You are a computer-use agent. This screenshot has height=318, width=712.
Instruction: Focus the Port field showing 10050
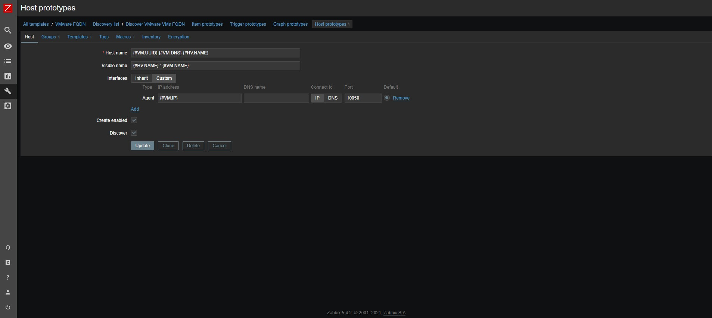tap(363, 98)
